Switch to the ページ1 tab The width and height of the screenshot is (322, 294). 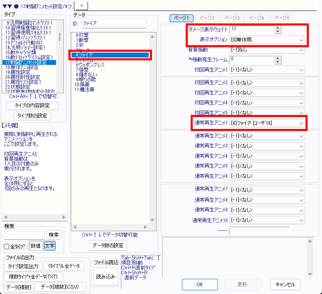(182, 18)
